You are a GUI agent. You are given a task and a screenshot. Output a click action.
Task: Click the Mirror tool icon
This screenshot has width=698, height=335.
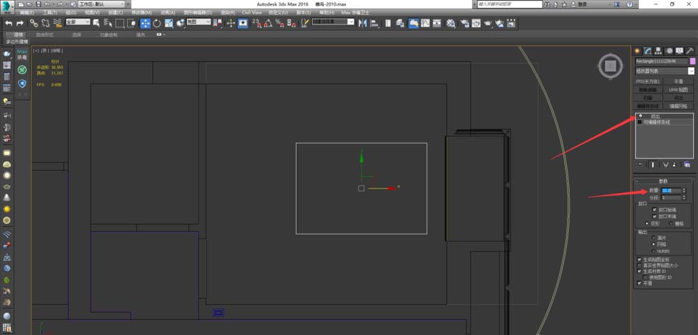[363, 23]
